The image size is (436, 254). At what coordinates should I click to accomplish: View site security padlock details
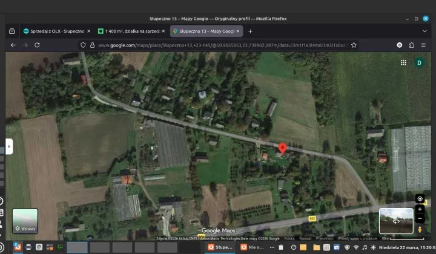[92, 45]
